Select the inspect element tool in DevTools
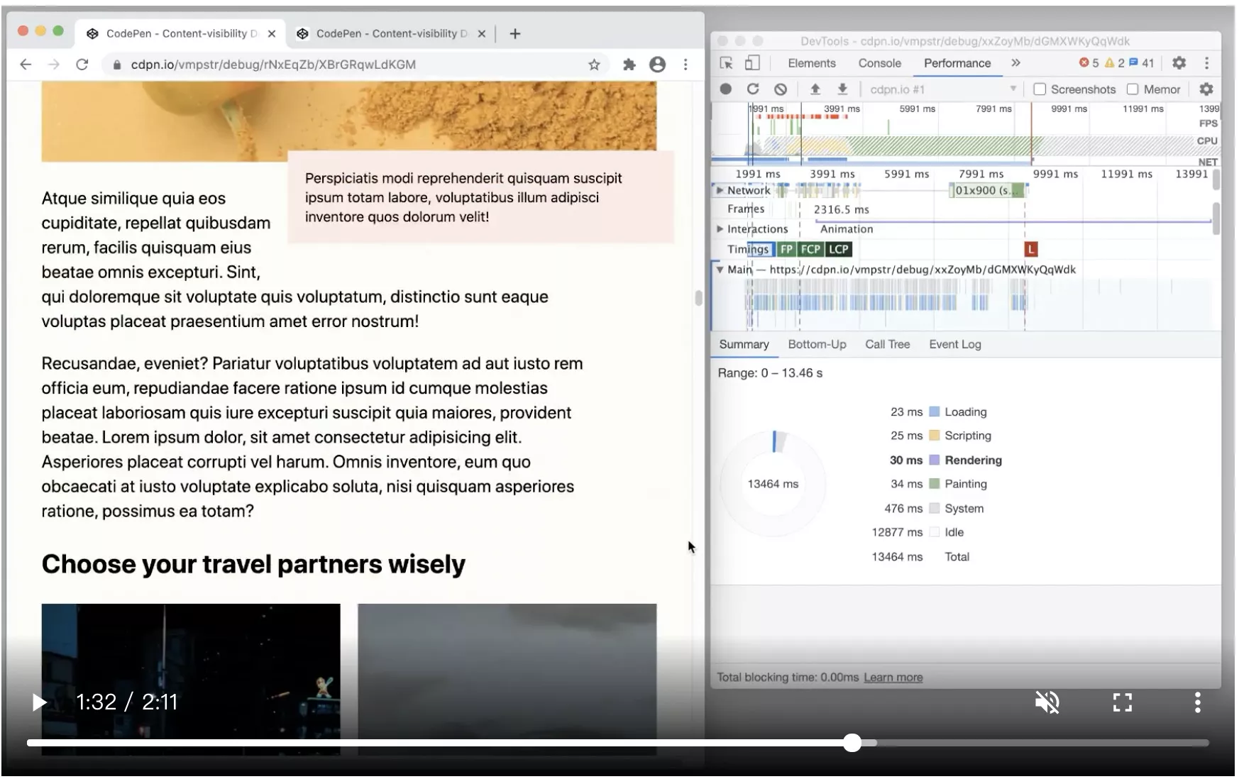The height and width of the screenshot is (779, 1239). point(726,63)
